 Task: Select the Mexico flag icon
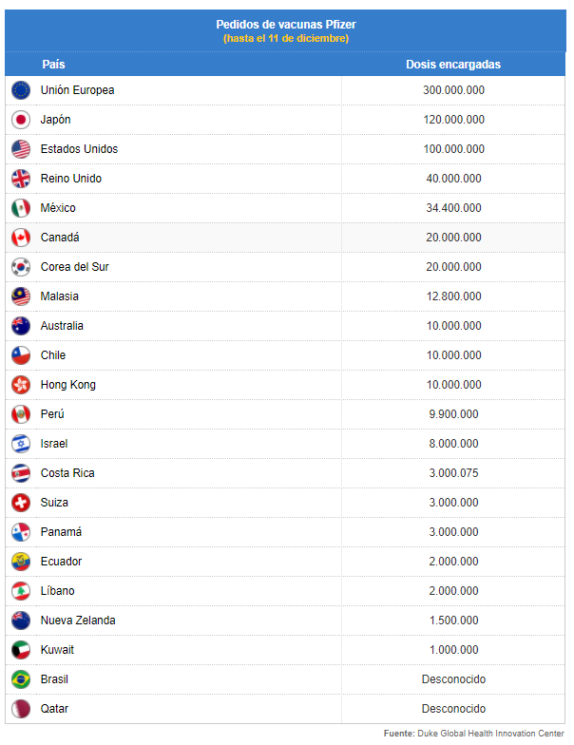pyautogui.click(x=21, y=208)
